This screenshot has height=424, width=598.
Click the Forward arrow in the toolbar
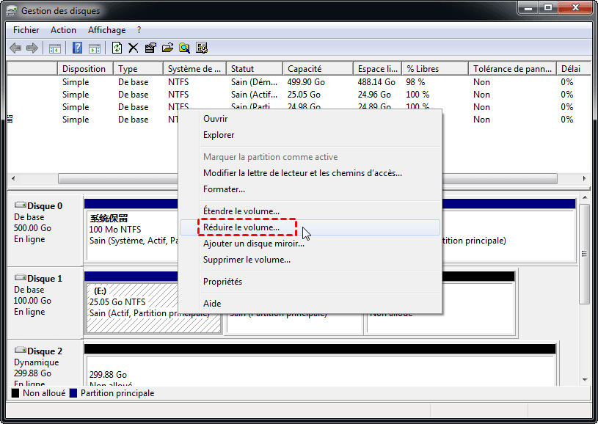pyautogui.click(x=32, y=48)
